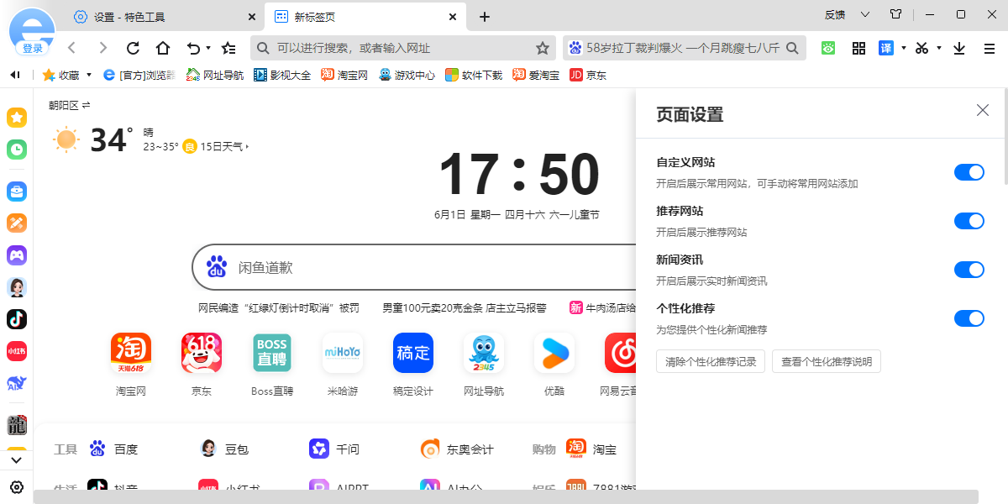Bookmark page using address bar star

(543, 48)
